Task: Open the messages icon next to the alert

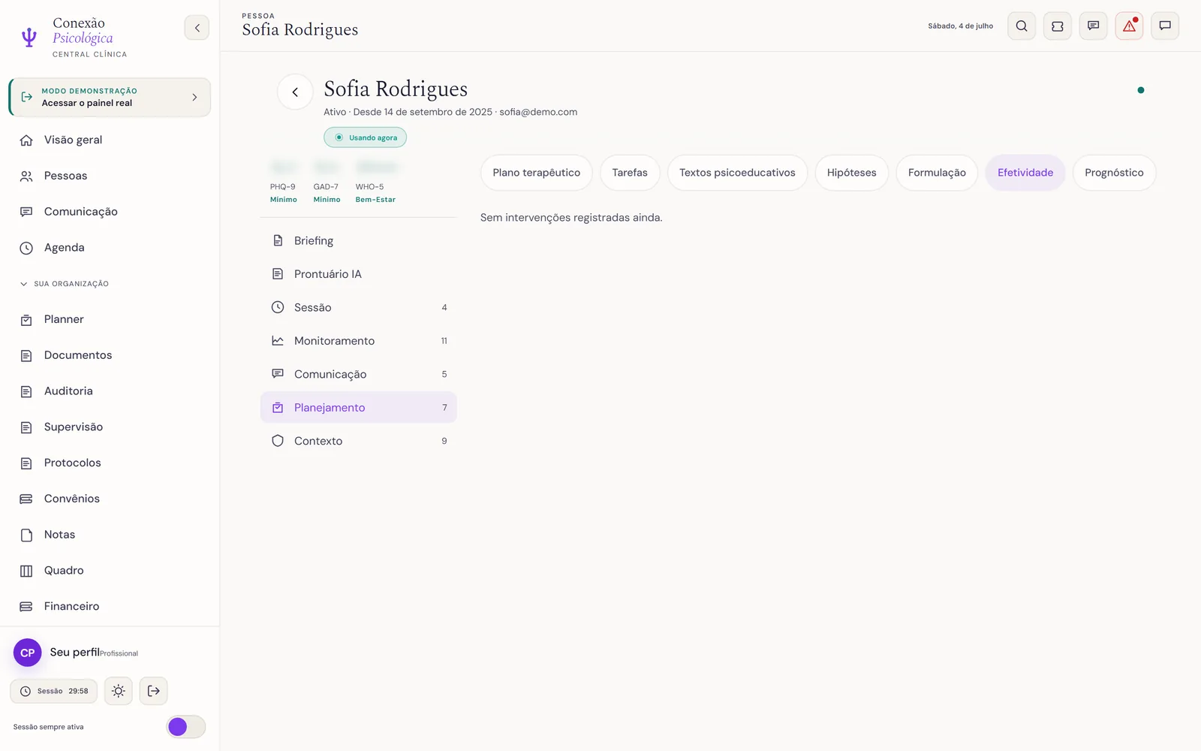Action: click(1093, 26)
